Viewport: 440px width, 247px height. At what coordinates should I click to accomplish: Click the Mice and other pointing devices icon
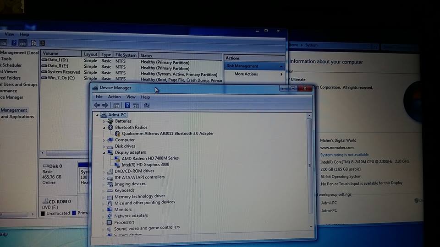point(110,203)
